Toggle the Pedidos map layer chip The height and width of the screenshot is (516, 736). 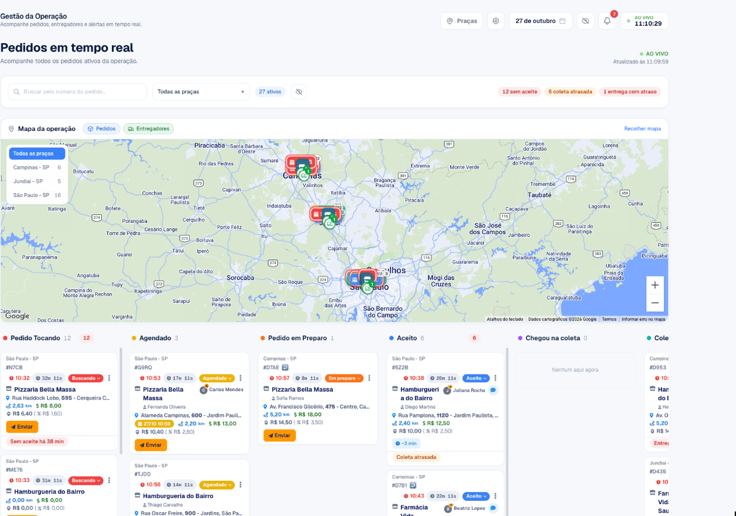coord(101,129)
